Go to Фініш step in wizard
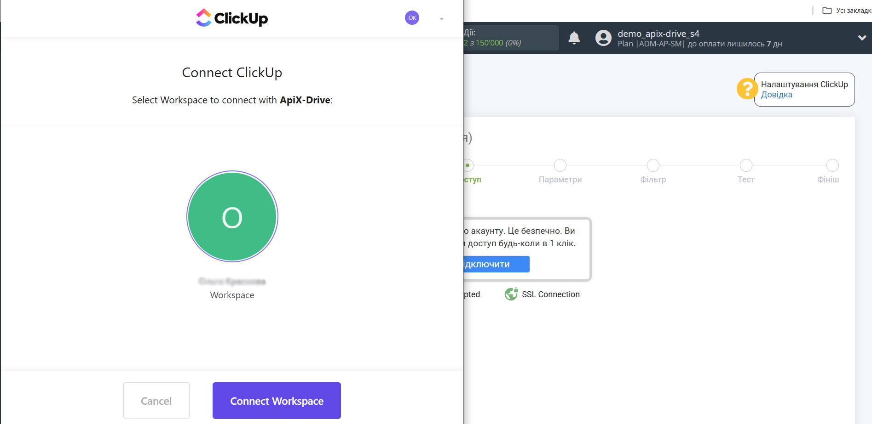Image resolution: width=872 pixels, height=424 pixels. coord(832,165)
